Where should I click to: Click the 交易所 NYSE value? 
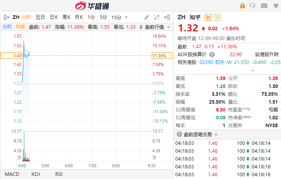(x=272, y=126)
